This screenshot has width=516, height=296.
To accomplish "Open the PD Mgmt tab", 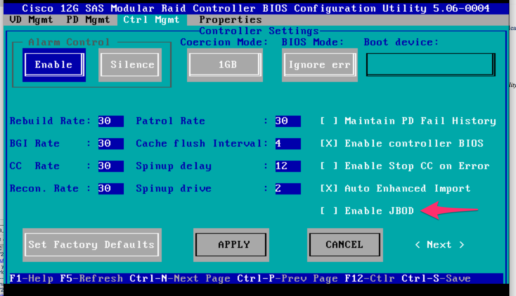I will (x=88, y=20).
